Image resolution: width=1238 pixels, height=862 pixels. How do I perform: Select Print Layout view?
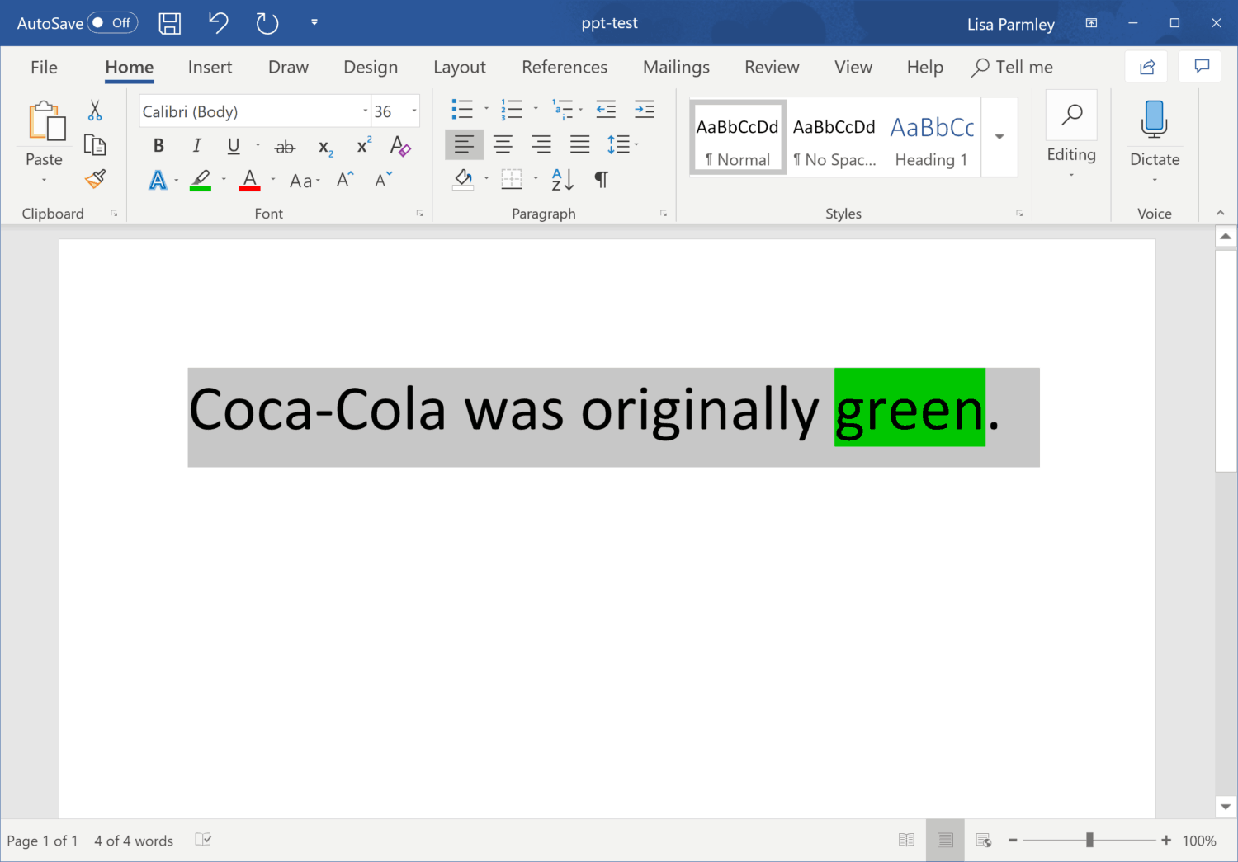(x=945, y=840)
